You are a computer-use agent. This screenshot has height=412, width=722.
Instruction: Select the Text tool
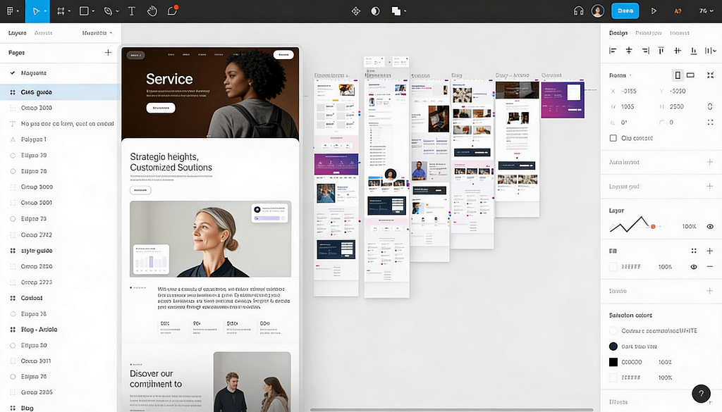[x=130, y=11]
